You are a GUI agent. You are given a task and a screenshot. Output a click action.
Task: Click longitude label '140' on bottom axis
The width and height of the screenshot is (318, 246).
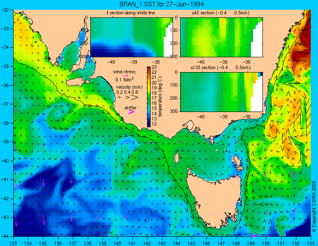pyautogui.click(x=117, y=243)
